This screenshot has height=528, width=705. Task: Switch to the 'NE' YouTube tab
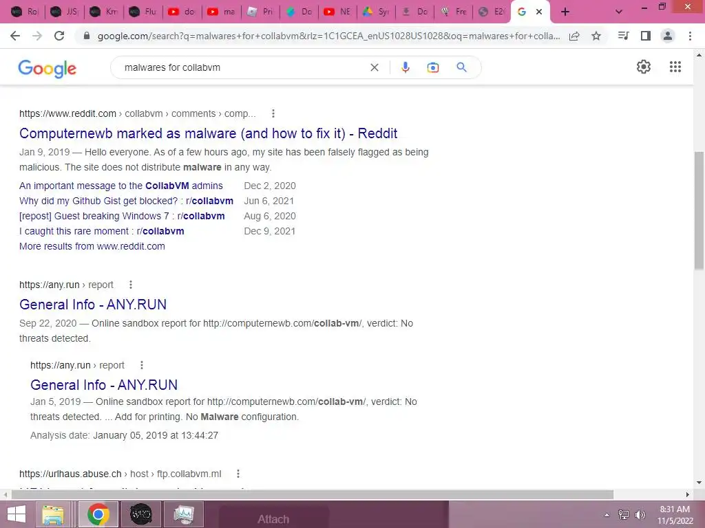click(x=338, y=12)
